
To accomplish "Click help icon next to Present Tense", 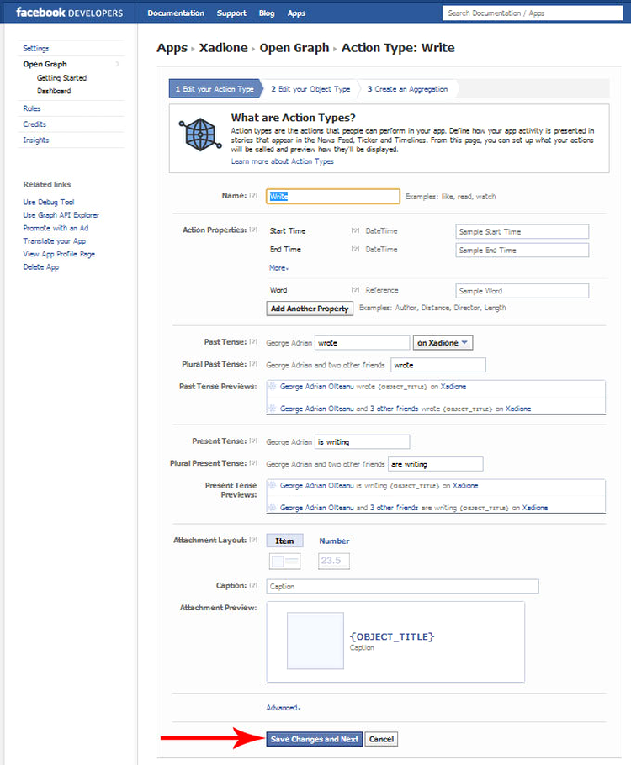I will [253, 441].
